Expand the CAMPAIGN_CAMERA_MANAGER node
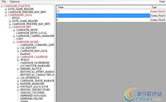This screenshot has height=102, width=166. tap(14, 36)
